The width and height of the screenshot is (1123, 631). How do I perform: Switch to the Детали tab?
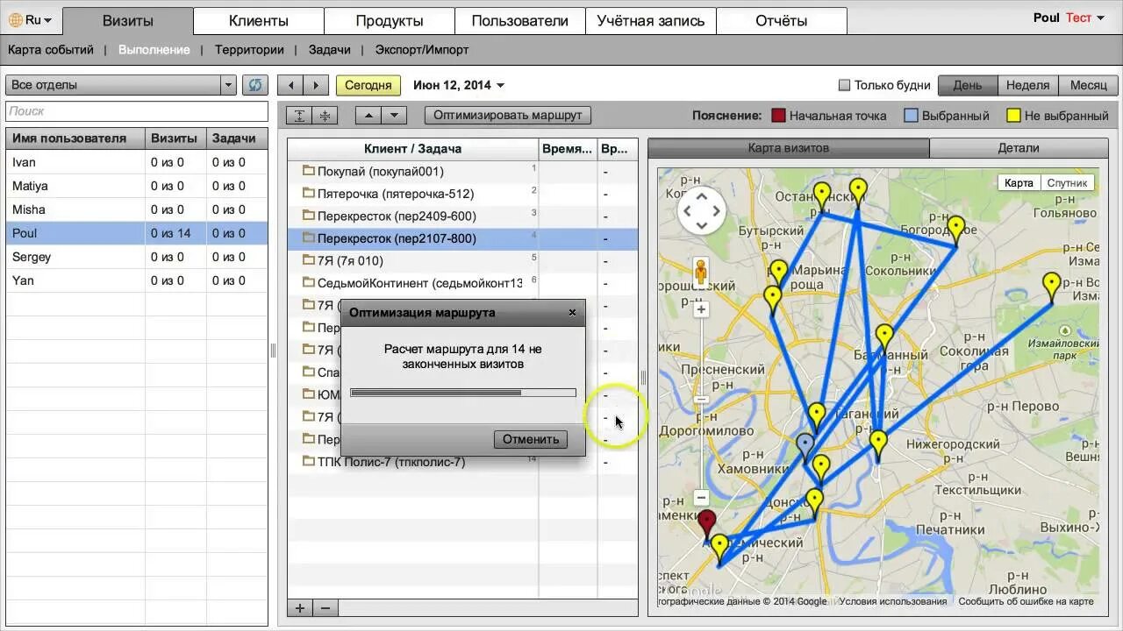(x=1019, y=148)
